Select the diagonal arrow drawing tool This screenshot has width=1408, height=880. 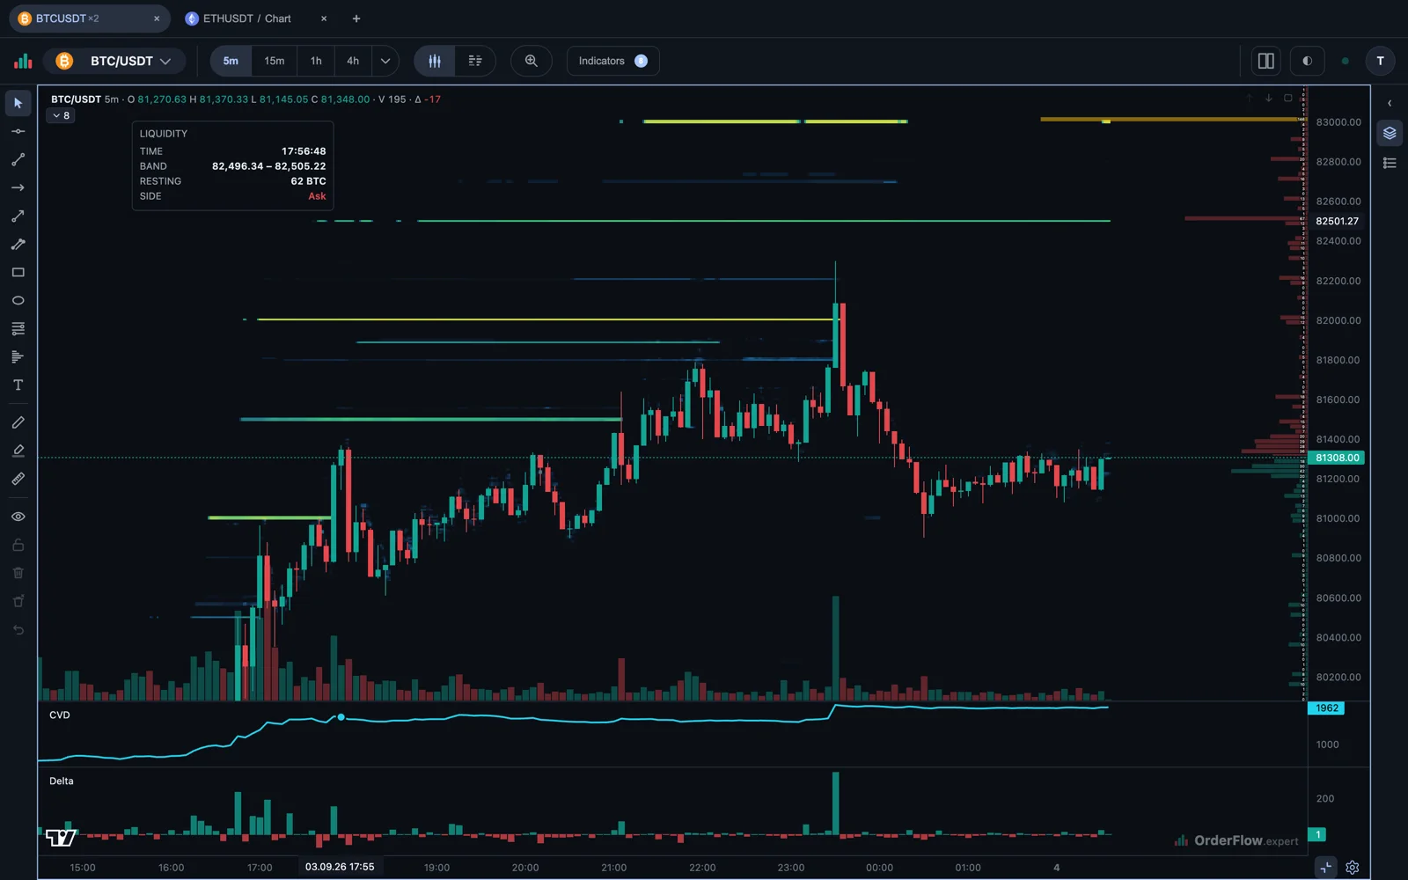[18, 216]
